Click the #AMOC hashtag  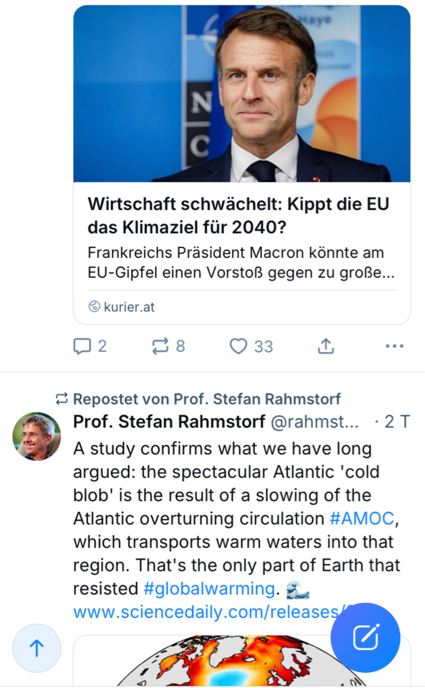361,518
